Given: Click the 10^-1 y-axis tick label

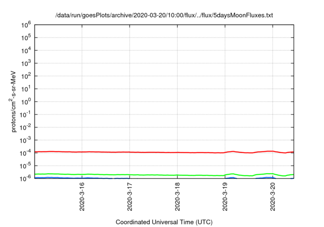Looking at the screenshot, I should [25, 115].
